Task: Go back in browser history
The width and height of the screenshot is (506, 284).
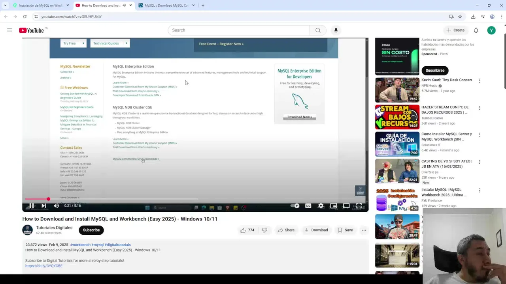Action: click(6, 17)
